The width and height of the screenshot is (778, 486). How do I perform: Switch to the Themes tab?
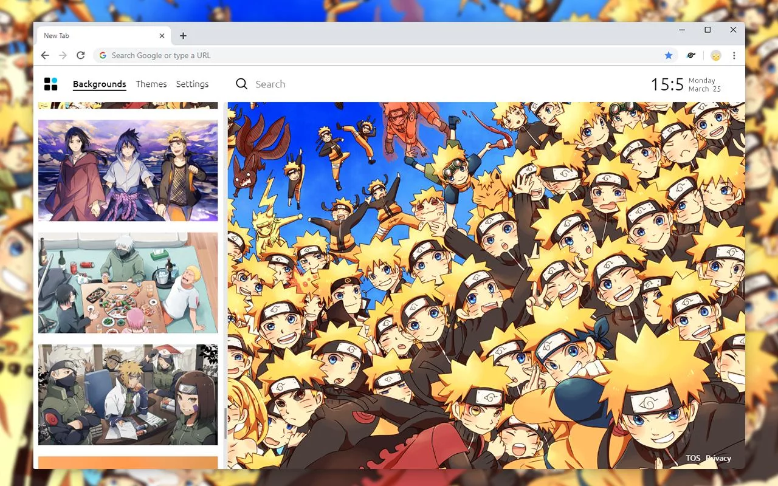(151, 84)
